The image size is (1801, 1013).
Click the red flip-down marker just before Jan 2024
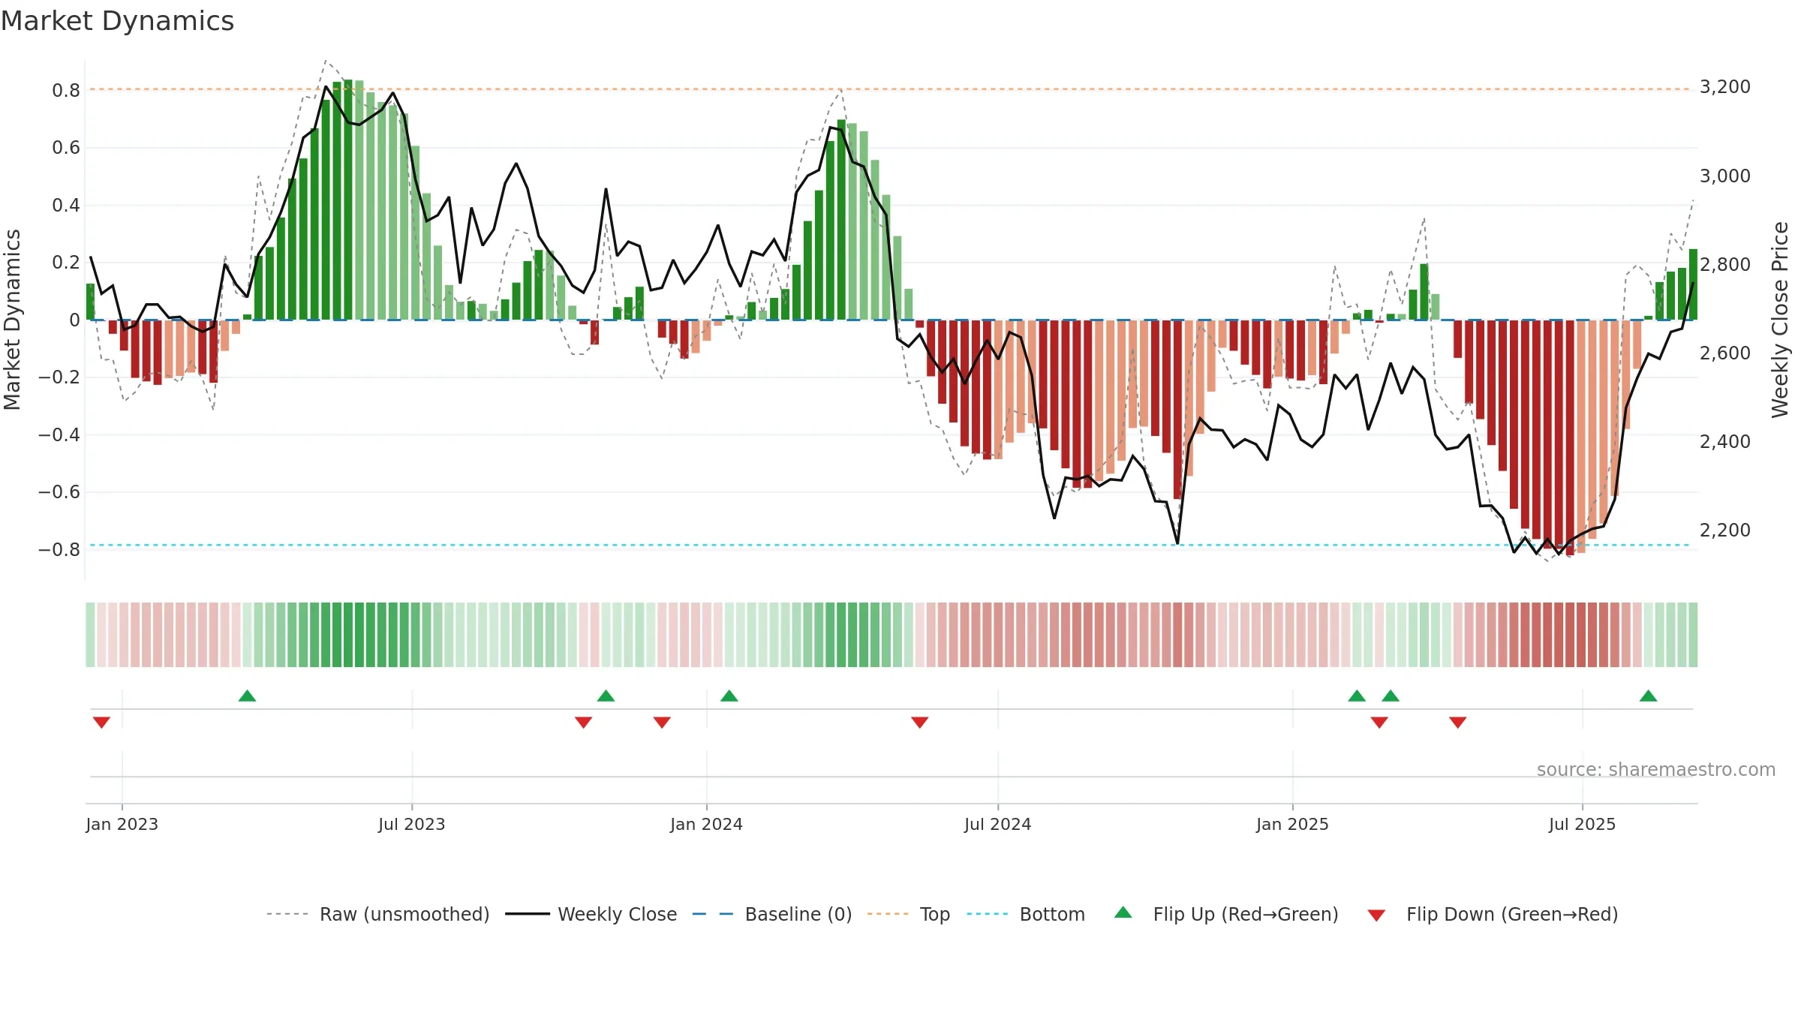pyautogui.click(x=662, y=723)
